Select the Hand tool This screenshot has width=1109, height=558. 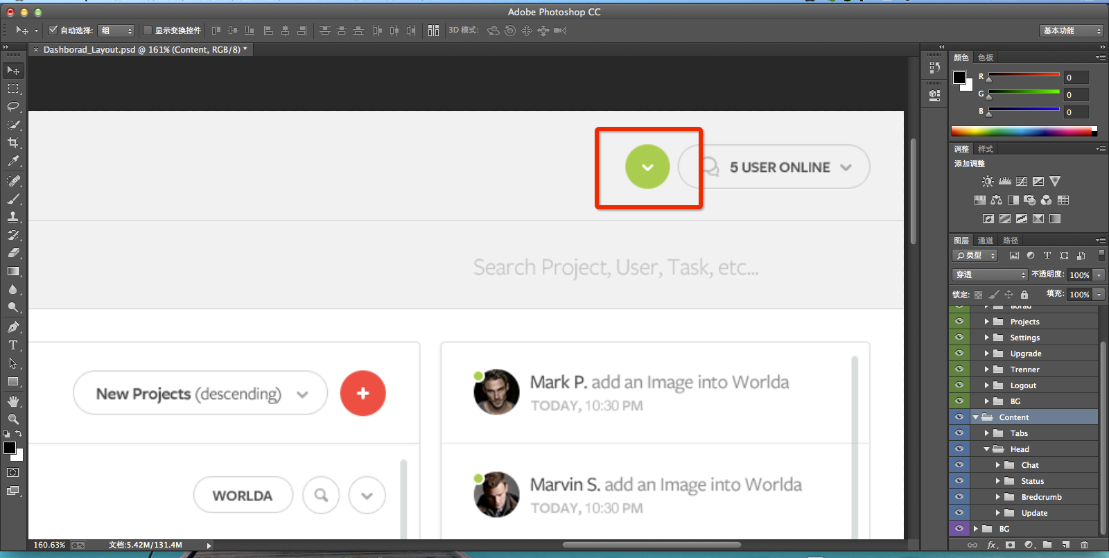[x=13, y=401]
